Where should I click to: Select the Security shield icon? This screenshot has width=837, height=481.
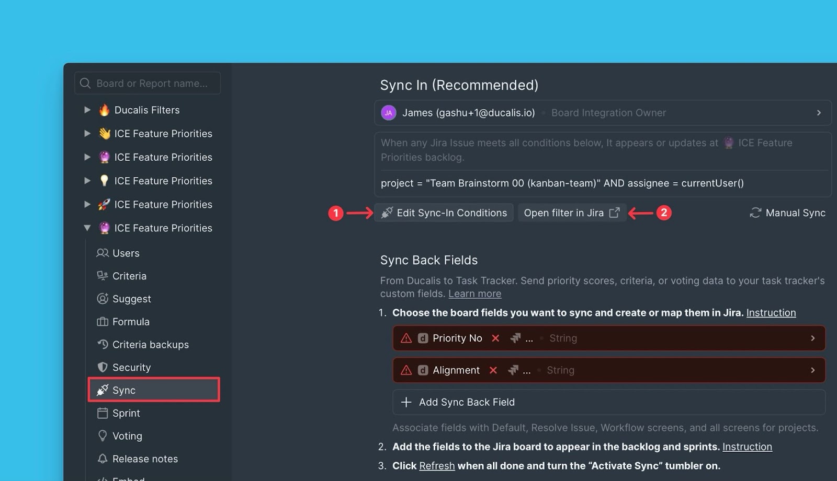(x=103, y=367)
